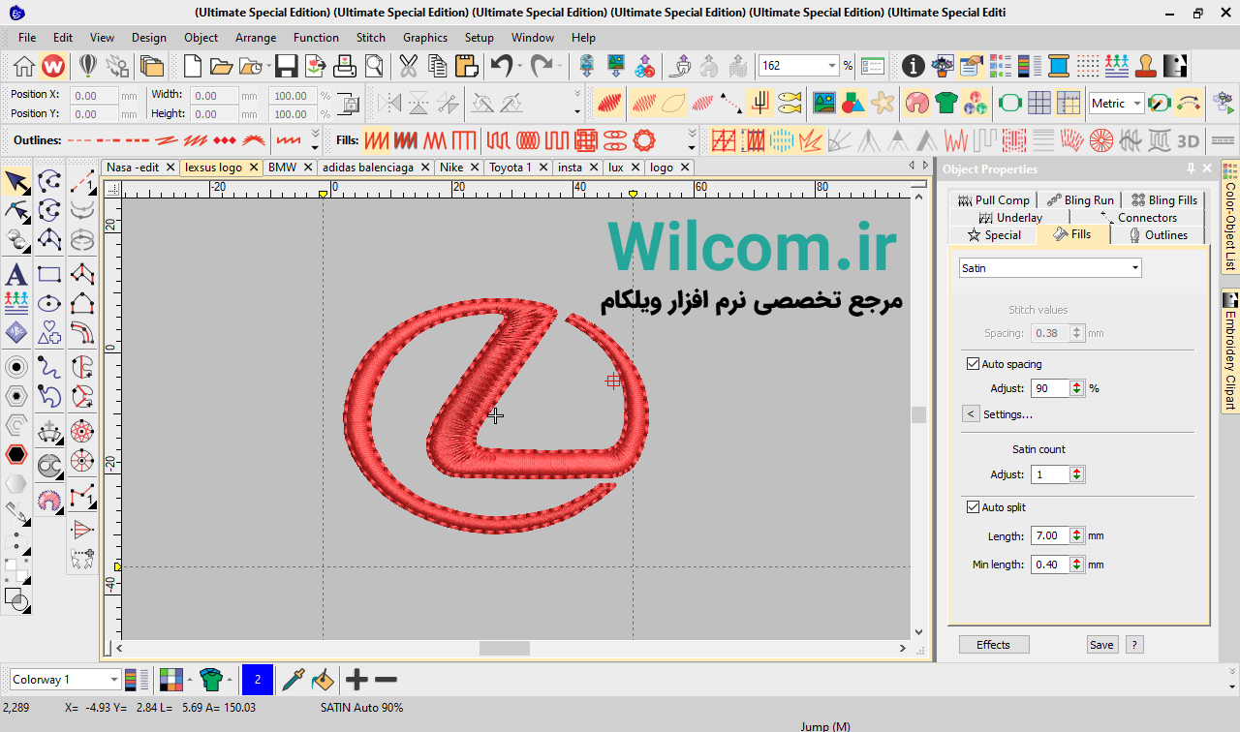Create a new blank design
Screen dimensions: 1240x732
(x=193, y=66)
